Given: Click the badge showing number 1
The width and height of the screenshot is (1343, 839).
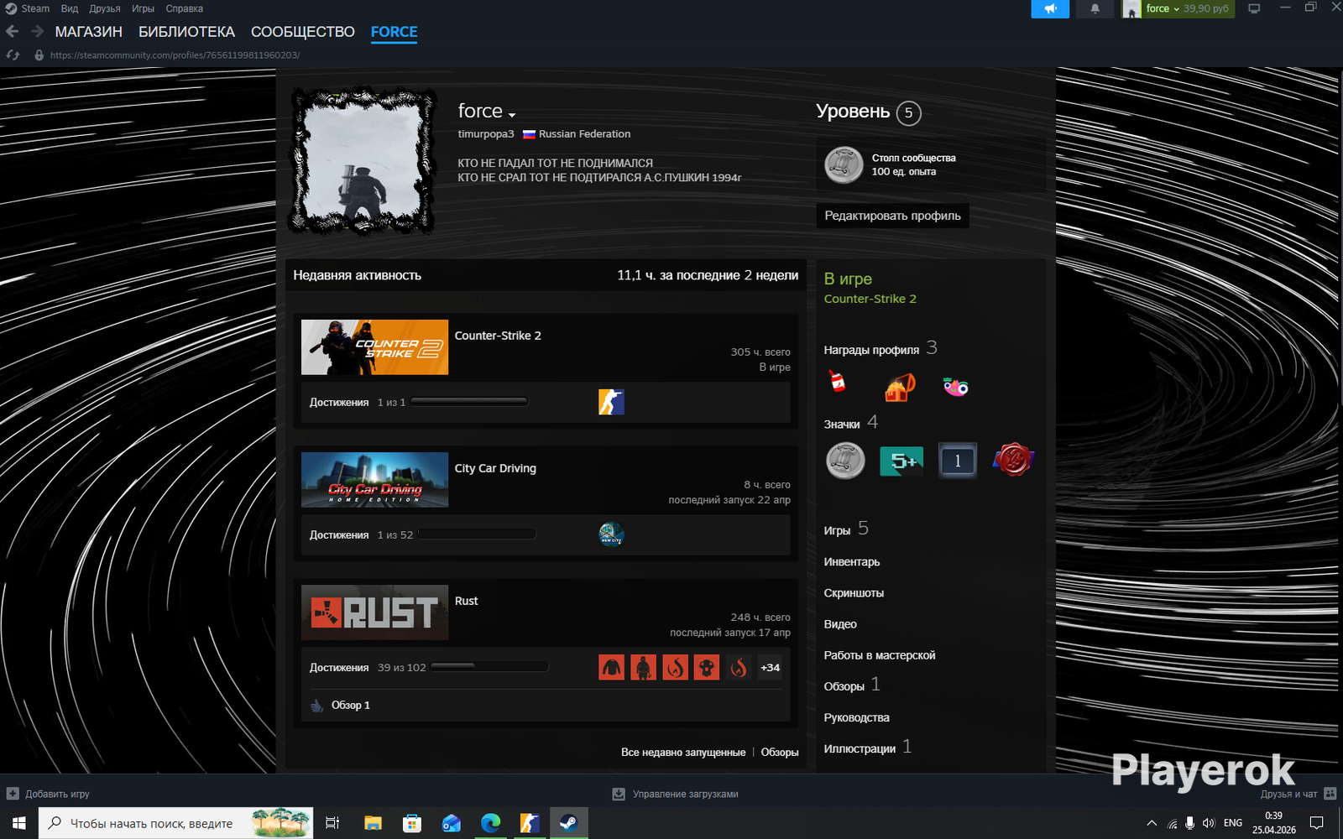Looking at the screenshot, I should pos(957,461).
